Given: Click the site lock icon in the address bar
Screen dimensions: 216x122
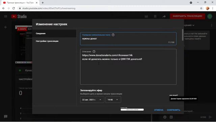Looking at the screenshot, I should tap(20, 8).
